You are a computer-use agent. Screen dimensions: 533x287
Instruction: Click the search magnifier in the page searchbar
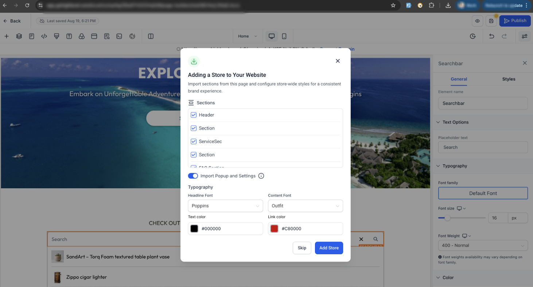coord(376,239)
